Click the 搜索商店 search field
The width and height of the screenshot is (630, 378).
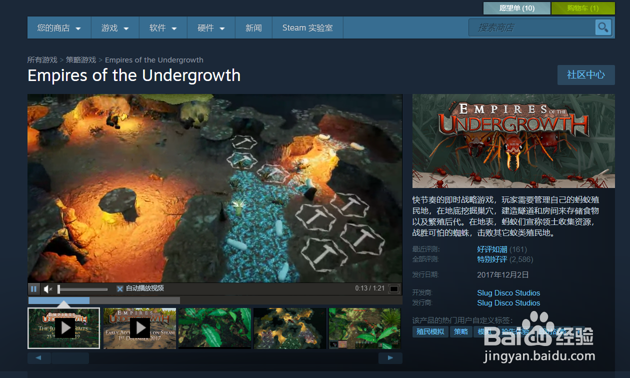[x=532, y=27]
